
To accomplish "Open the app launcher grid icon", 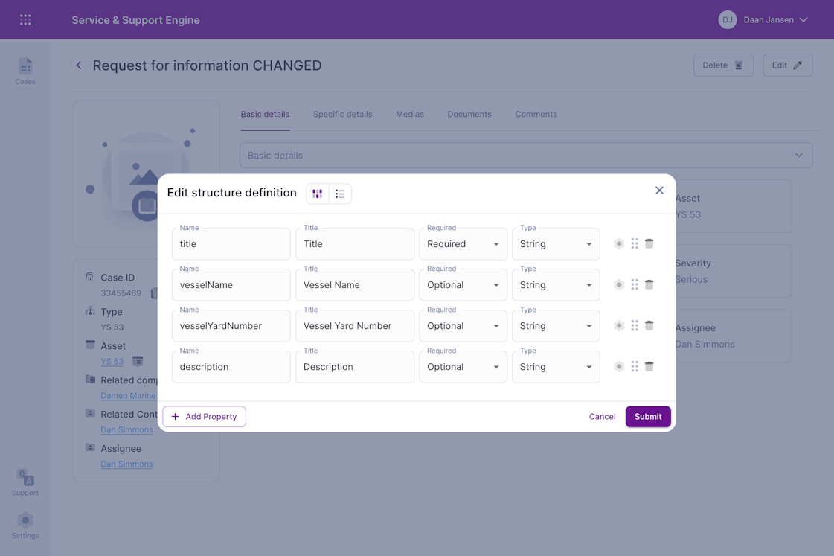I will click(25, 19).
